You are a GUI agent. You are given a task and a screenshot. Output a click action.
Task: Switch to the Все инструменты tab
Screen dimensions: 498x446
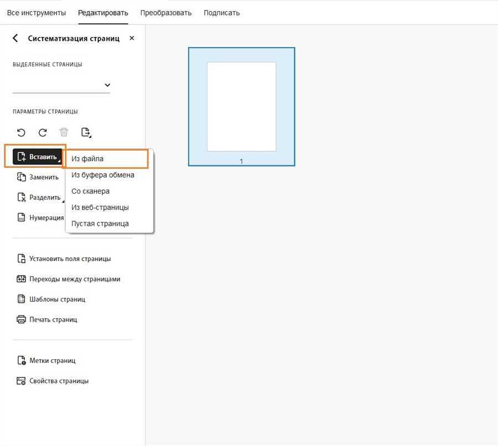click(x=37, y=13)
